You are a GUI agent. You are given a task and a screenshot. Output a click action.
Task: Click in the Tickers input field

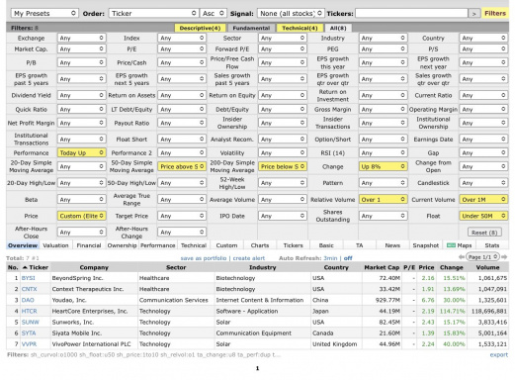click(x=411, y=14)
